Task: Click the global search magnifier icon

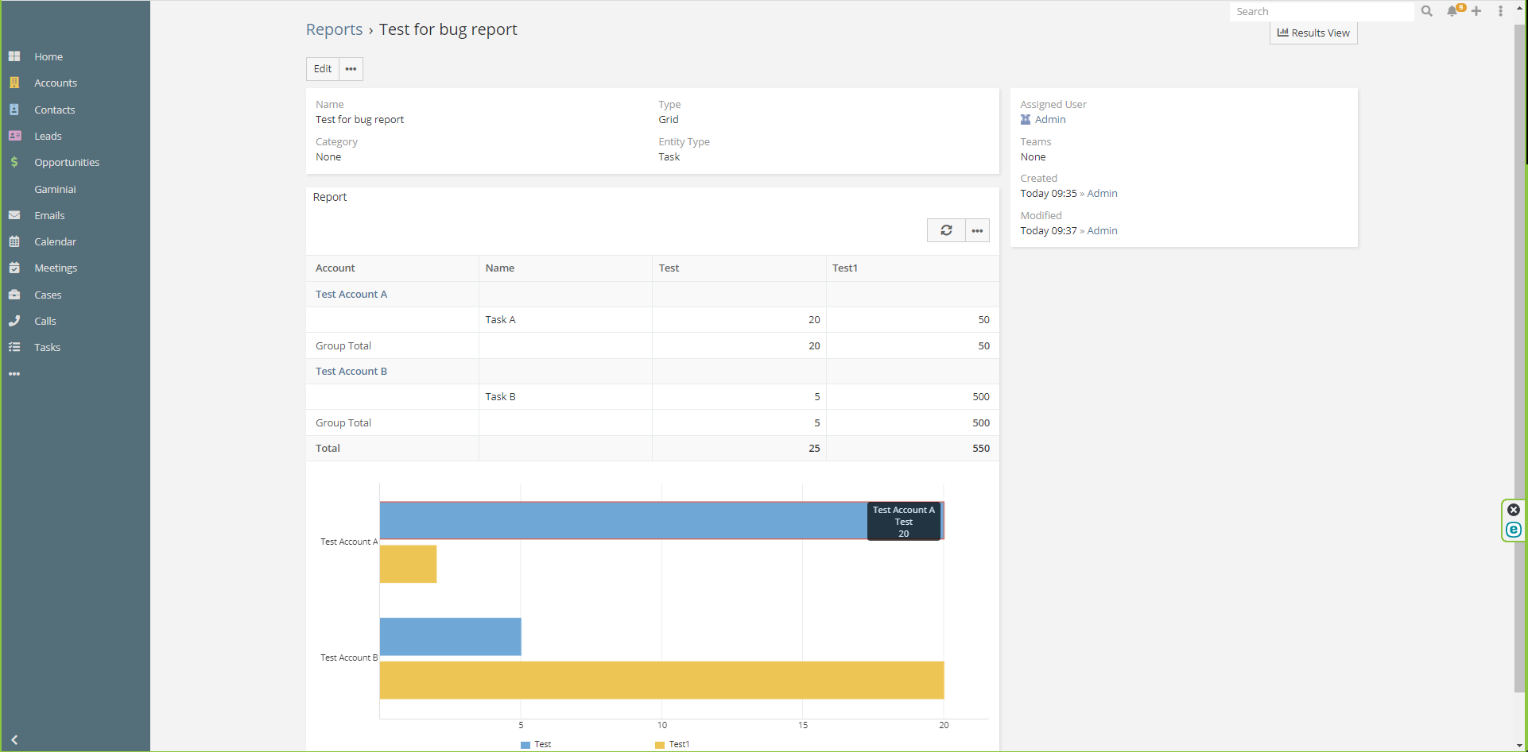Action: [1427, 11]
